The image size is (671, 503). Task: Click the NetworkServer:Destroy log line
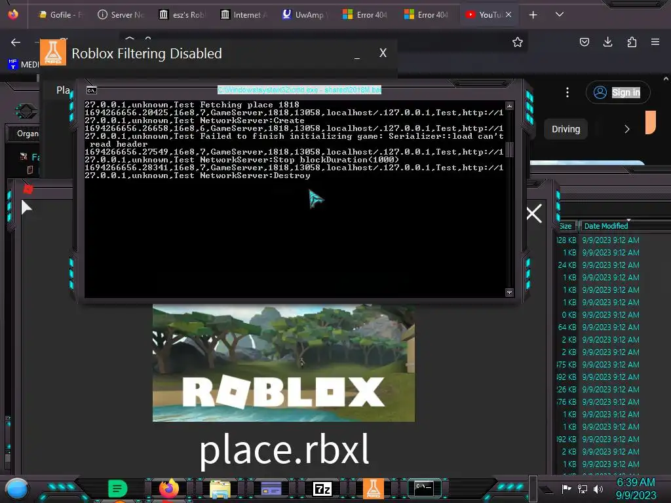coord(197,176)
